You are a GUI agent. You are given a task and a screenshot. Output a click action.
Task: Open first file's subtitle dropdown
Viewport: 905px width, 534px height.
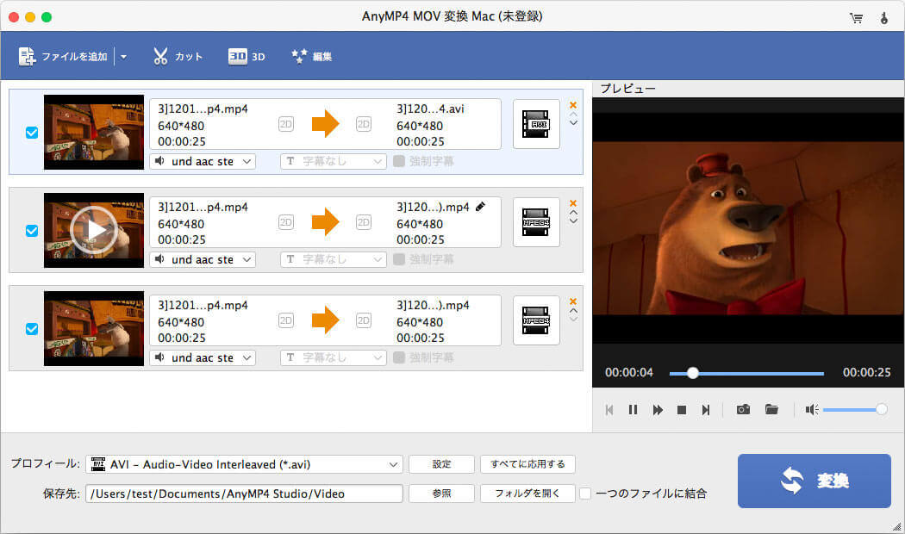point(334,161)
